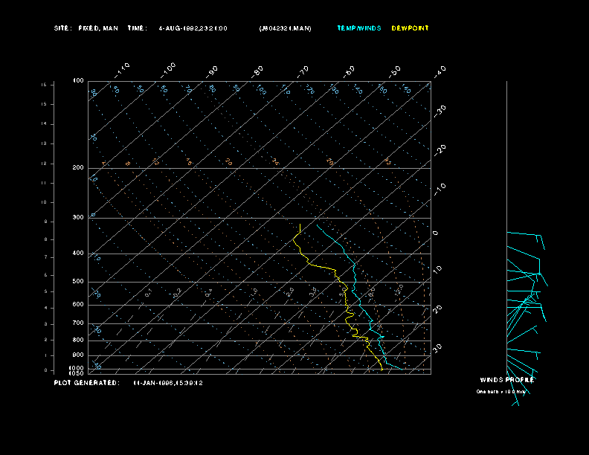Click the "PLOT GENERATED:" label
The width and height of the screenshot is (589, 455).
tap(87, 383)
